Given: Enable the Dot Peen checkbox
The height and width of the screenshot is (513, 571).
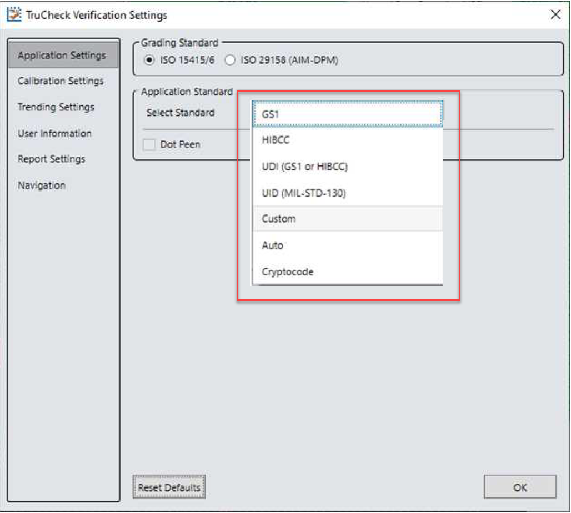Looking at the screenshot, I should 149,144.
